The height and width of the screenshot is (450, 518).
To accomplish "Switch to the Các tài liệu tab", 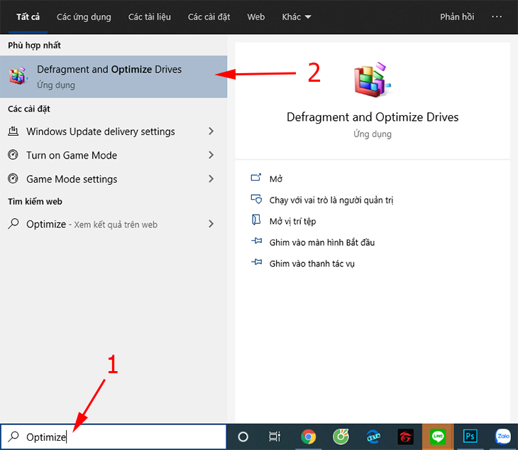I will [x=150, y=17].
